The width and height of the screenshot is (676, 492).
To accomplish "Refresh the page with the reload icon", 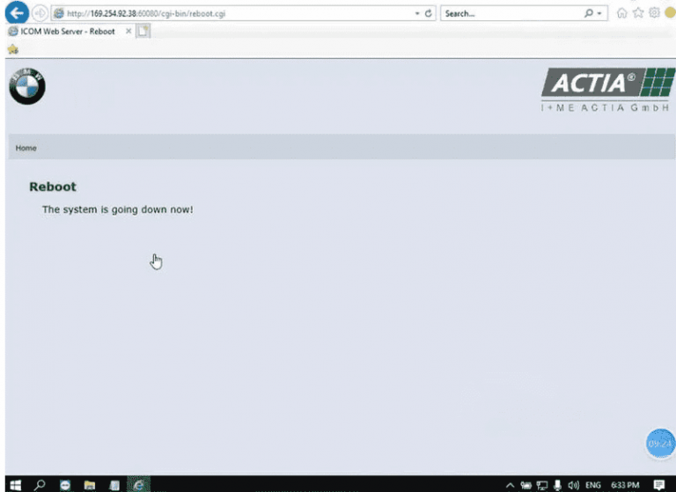I will [x=429, y=13].
